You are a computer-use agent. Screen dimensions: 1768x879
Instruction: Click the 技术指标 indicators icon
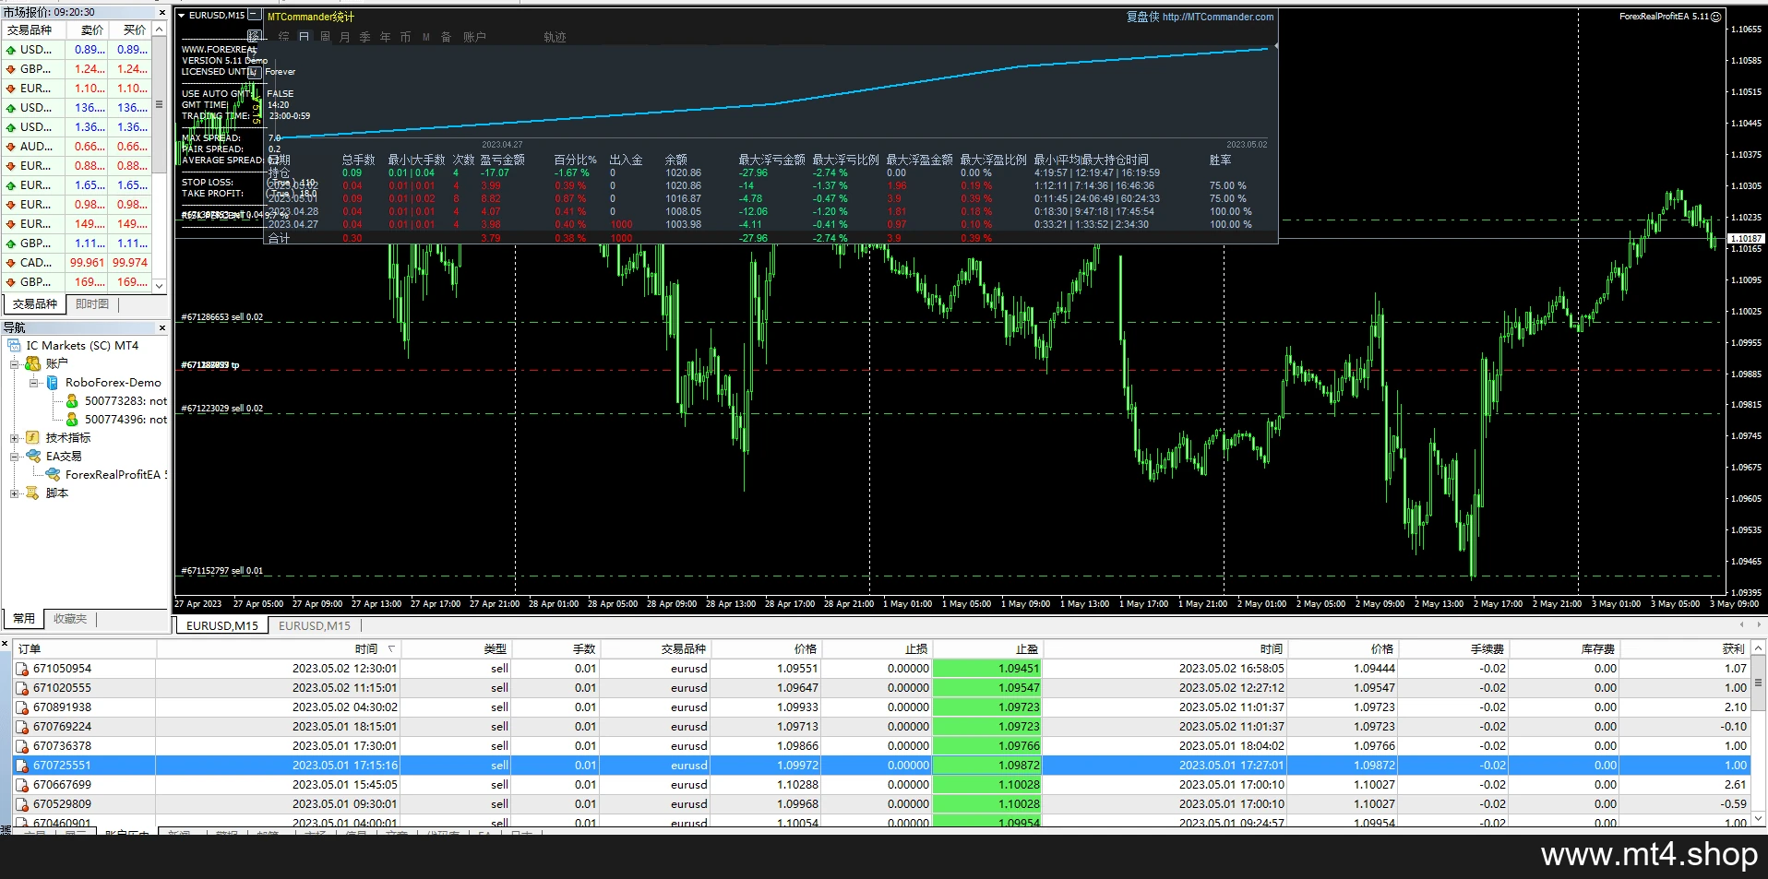coord(33,438)
